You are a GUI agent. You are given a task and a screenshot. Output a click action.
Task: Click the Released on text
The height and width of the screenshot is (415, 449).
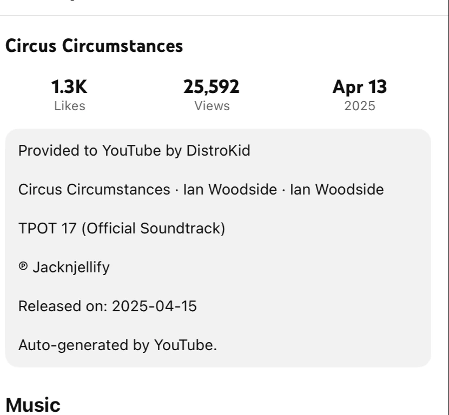62,306
